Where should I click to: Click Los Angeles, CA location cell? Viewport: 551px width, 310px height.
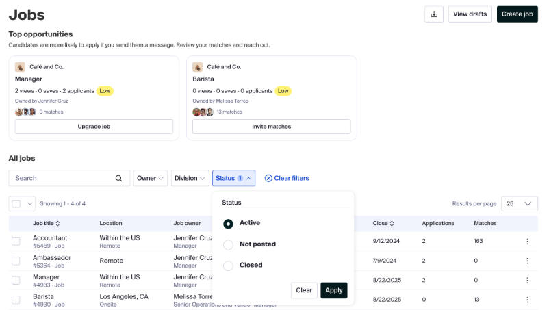(x=124, y=296)
